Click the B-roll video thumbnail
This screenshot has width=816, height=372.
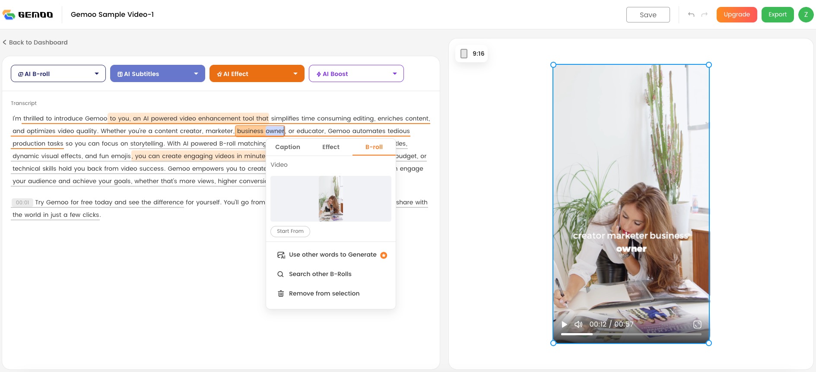[331, 199]
